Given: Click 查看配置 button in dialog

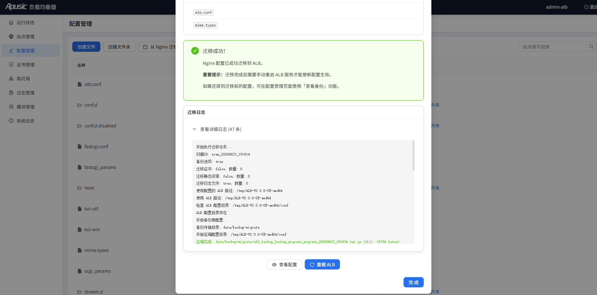Looking at the screenshot, I should 285,264.
